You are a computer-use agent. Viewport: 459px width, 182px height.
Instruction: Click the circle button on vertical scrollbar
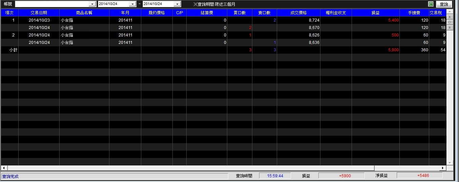[x=450, y=22]
